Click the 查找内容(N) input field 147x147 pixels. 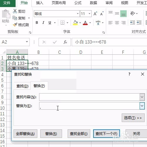[89, 97]
